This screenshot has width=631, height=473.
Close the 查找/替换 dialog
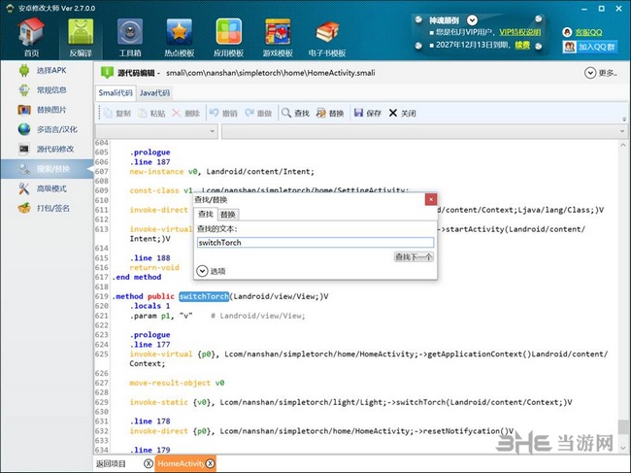point(431,199)
